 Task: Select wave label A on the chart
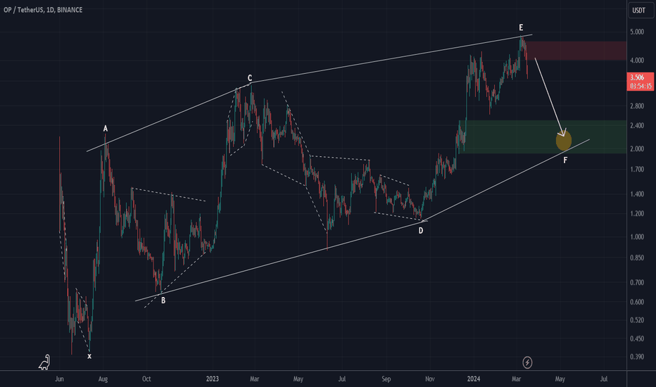coord(106,129)
